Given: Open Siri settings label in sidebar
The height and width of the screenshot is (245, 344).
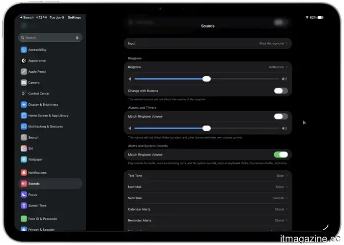Looking at the screenshot, I should click(30, 149).
